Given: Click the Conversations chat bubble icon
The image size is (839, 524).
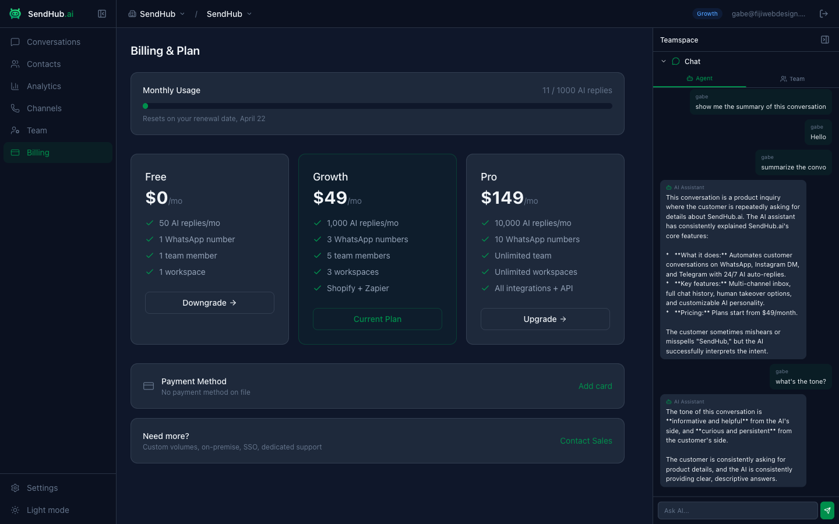Looking at the screenshot, I should pyautogui.click(x=15, y=42).
